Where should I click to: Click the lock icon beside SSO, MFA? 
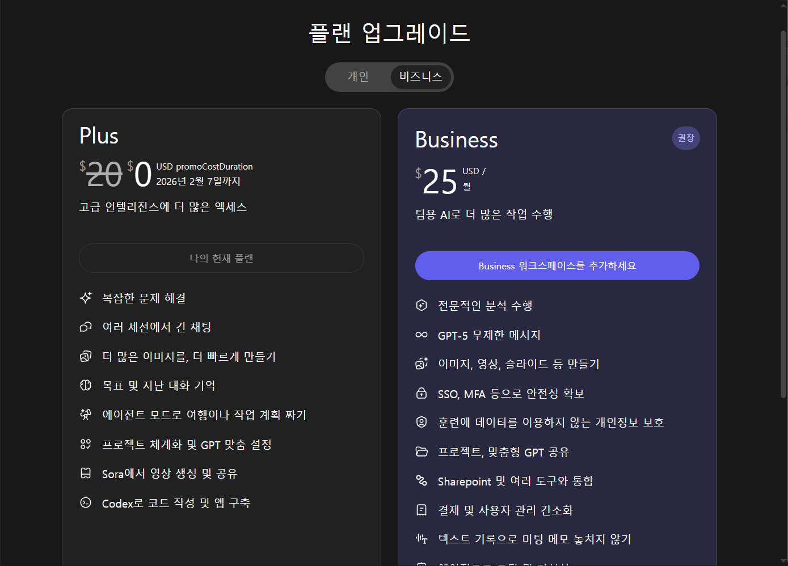422,393
